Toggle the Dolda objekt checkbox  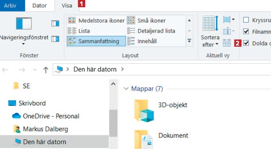click(246, 43)
